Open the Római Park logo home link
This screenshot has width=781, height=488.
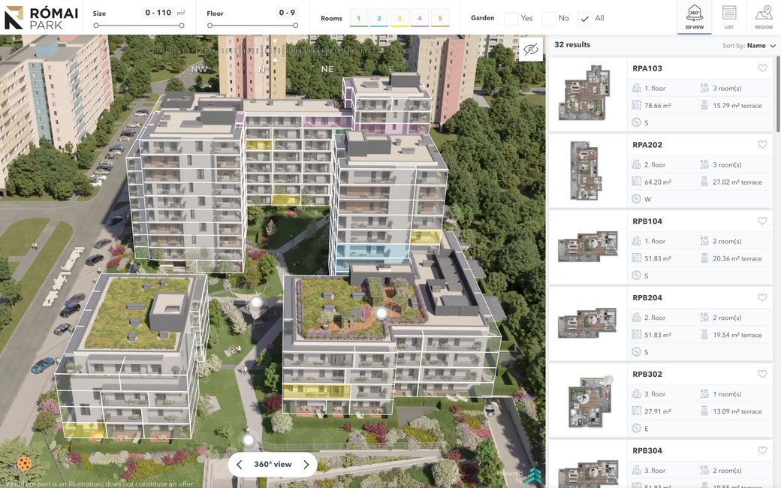point(41,17)
